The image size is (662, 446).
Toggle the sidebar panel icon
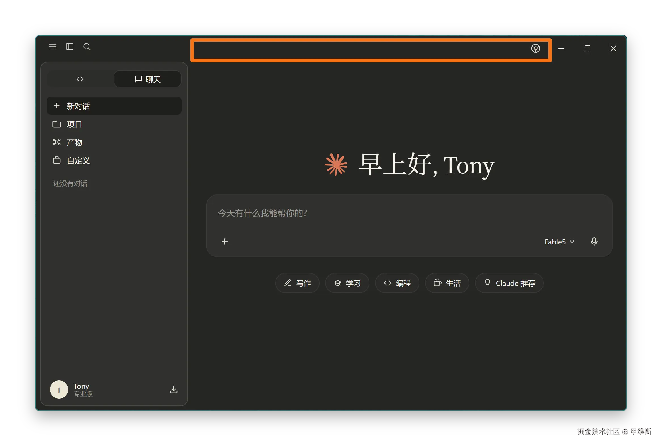(70, 47)
